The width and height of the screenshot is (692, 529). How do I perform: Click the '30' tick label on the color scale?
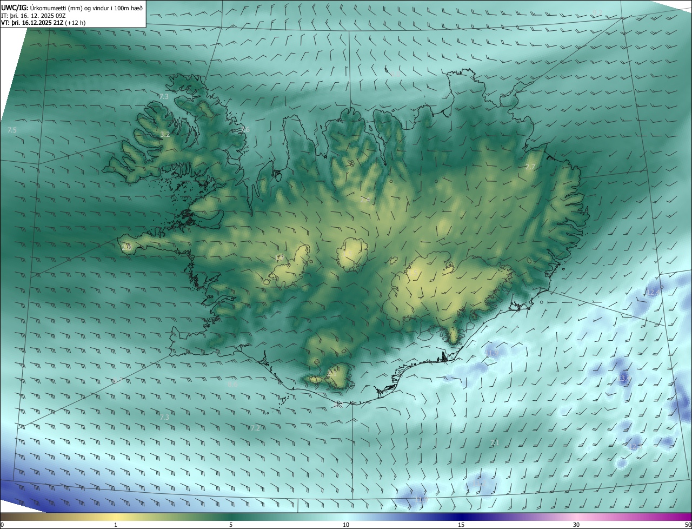(576, 525)
